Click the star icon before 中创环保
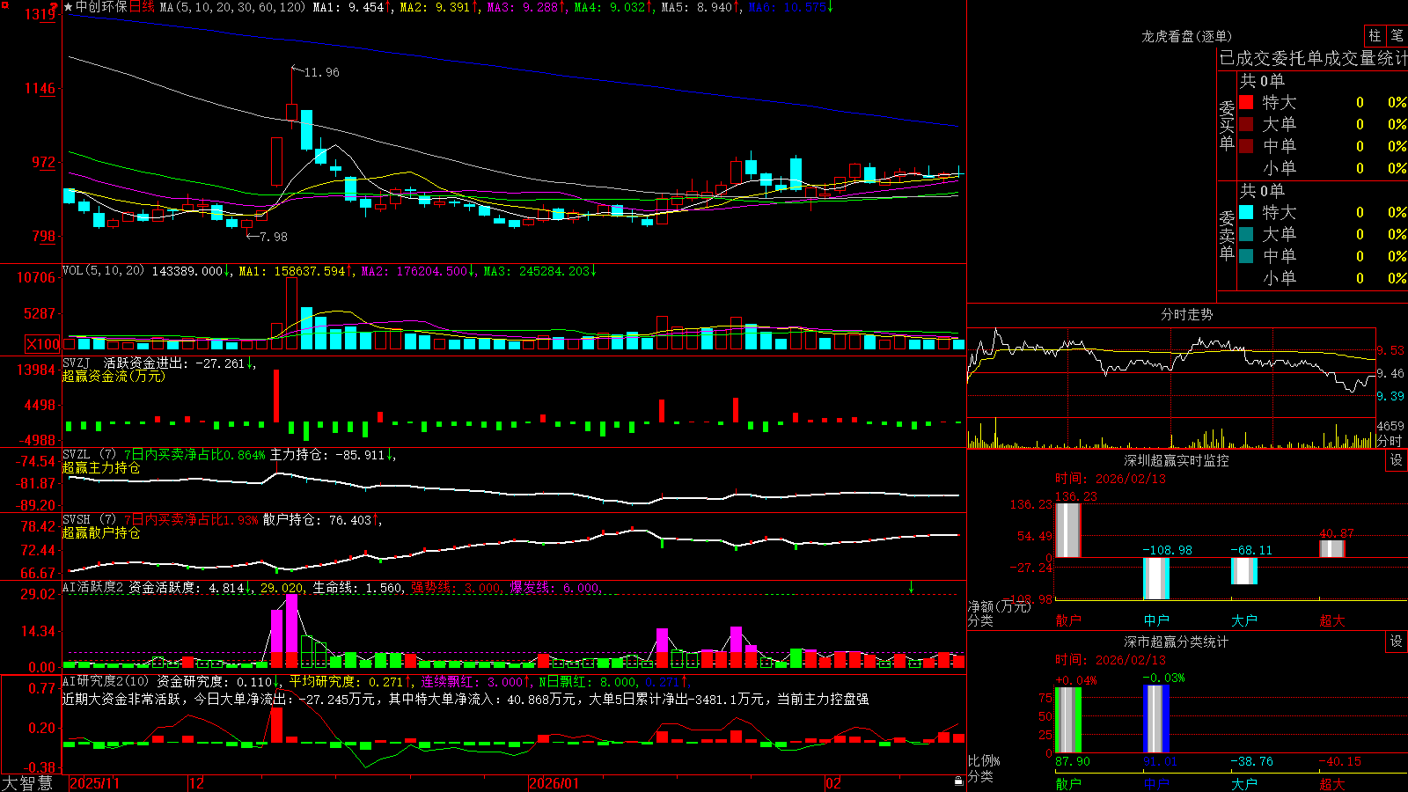Screen dimensions: 1408x792 pyautogui.click(x=69, y=7)
